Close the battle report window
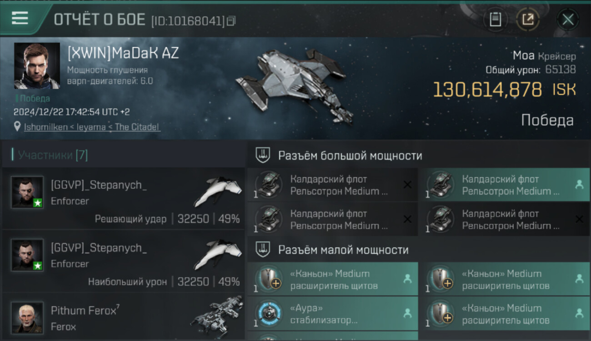Screen dimensions: 591x341 tap(568, 20)
